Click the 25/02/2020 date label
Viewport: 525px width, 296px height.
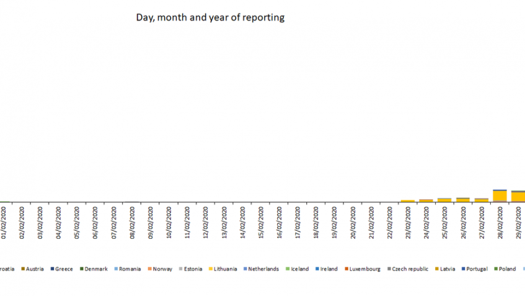445,223
